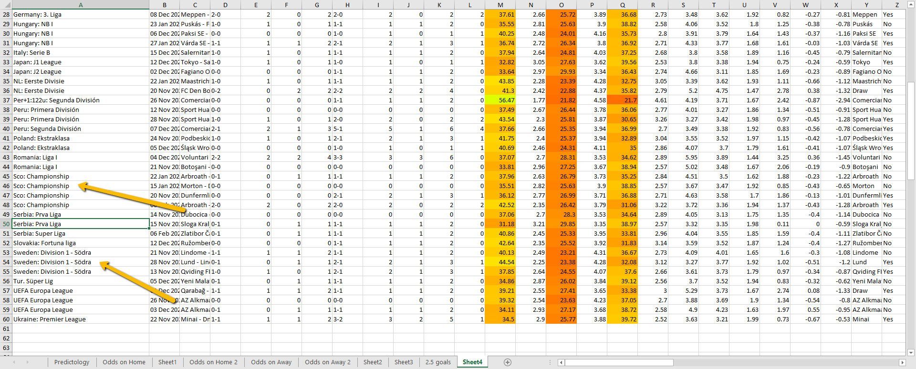
Task: Open the Odds on Away 2 tab
Action: coord(328,362)
